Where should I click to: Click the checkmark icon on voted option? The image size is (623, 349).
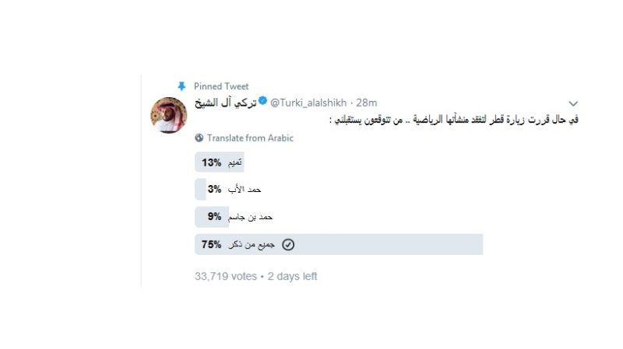pyautogui.click(x=288, y=245)
